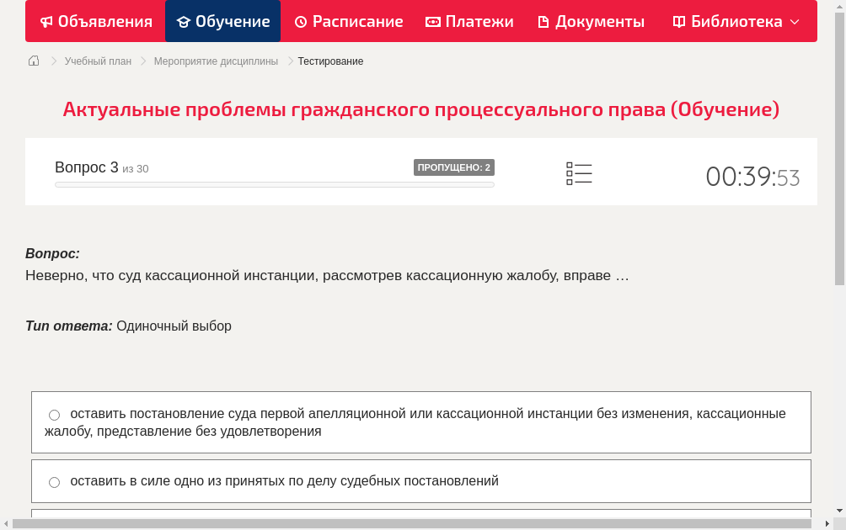Click the home icon in the breadcrumb

(x=34, y=61)
